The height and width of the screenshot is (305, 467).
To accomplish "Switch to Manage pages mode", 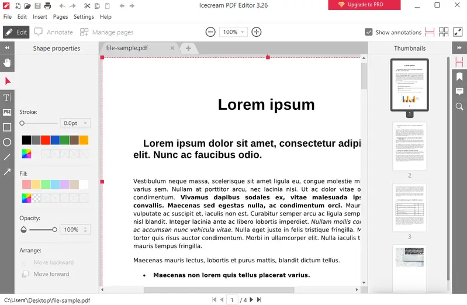I will pyautogui.click(x=106, y=32).
